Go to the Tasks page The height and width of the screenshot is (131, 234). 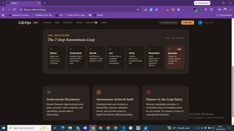[57, 23]
